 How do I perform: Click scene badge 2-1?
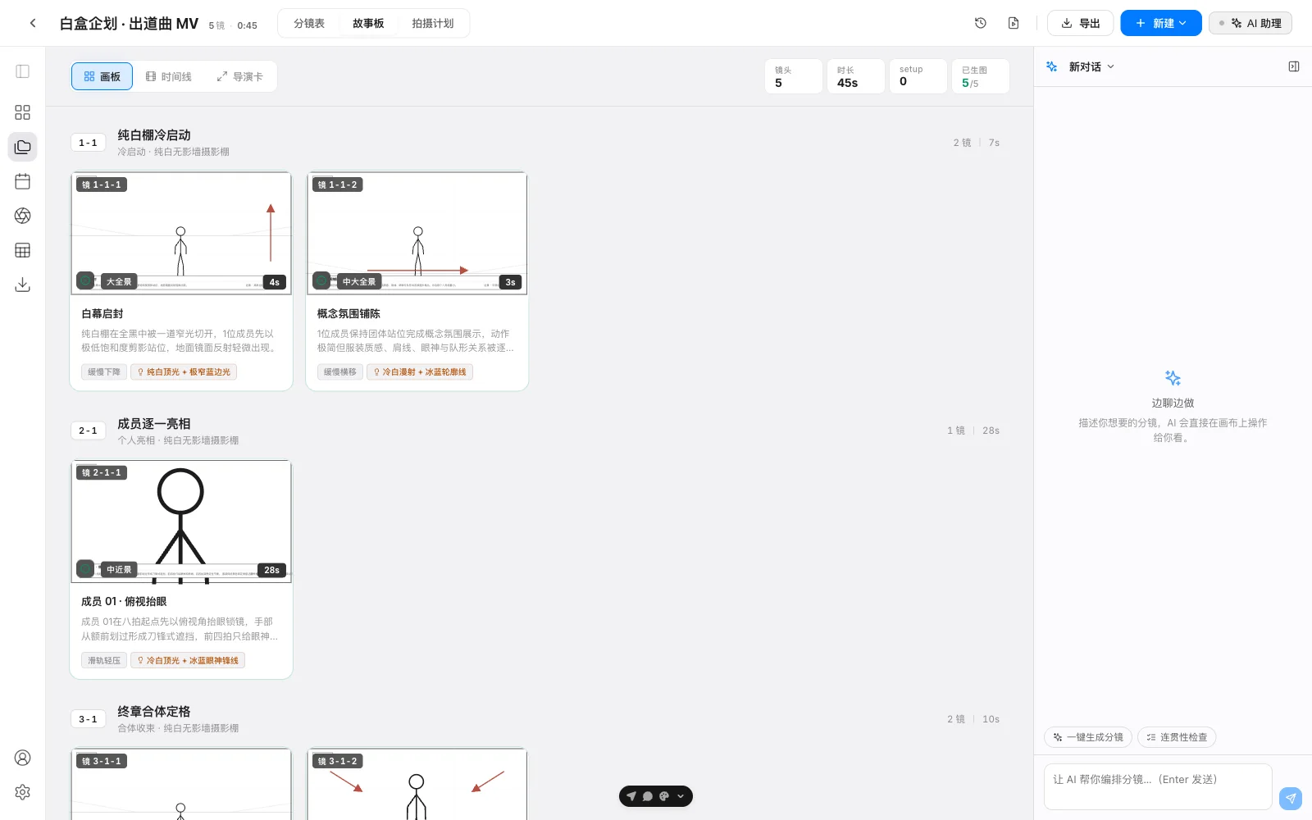click(88, 430)
